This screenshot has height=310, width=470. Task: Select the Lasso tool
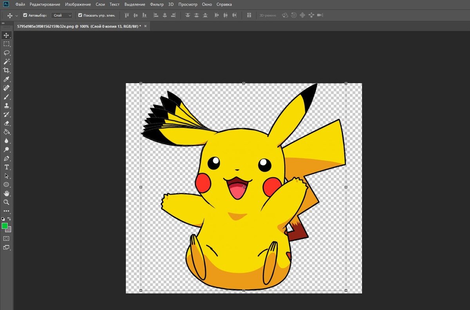coord(6,53)
